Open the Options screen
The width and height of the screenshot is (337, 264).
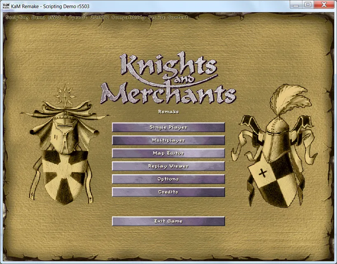click(x=168, y=179)
